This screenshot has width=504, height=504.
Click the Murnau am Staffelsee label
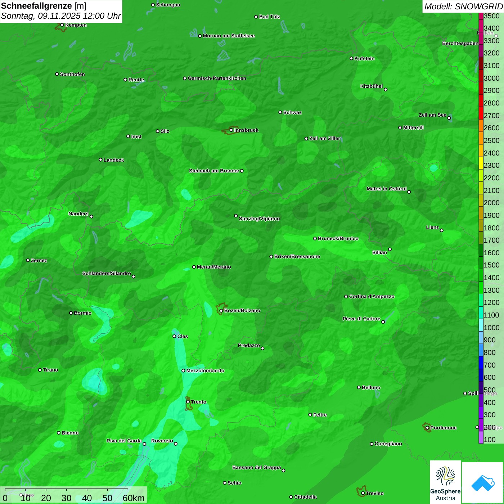click(229, 36)
